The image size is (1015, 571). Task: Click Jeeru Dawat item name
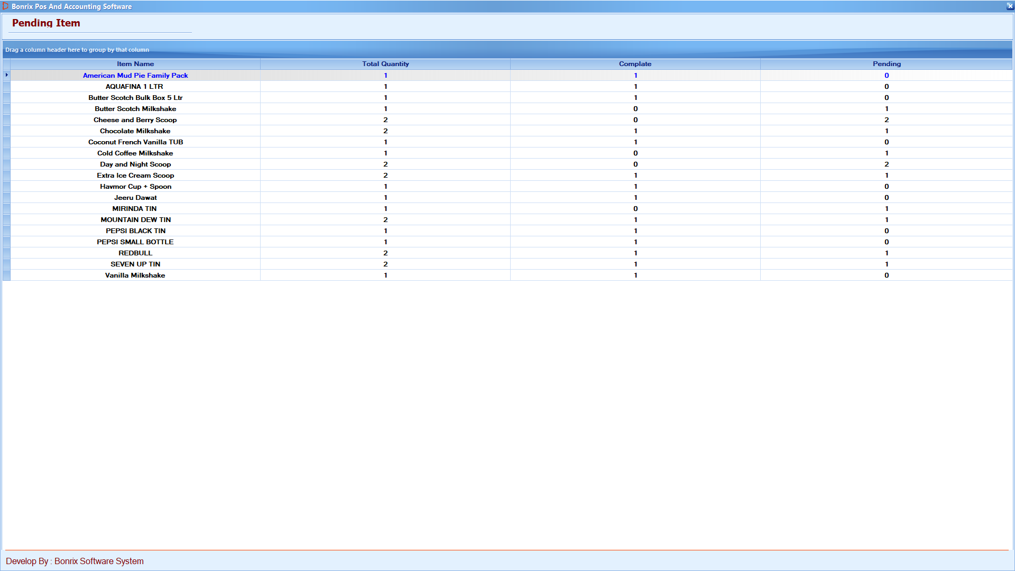(135, 198)
